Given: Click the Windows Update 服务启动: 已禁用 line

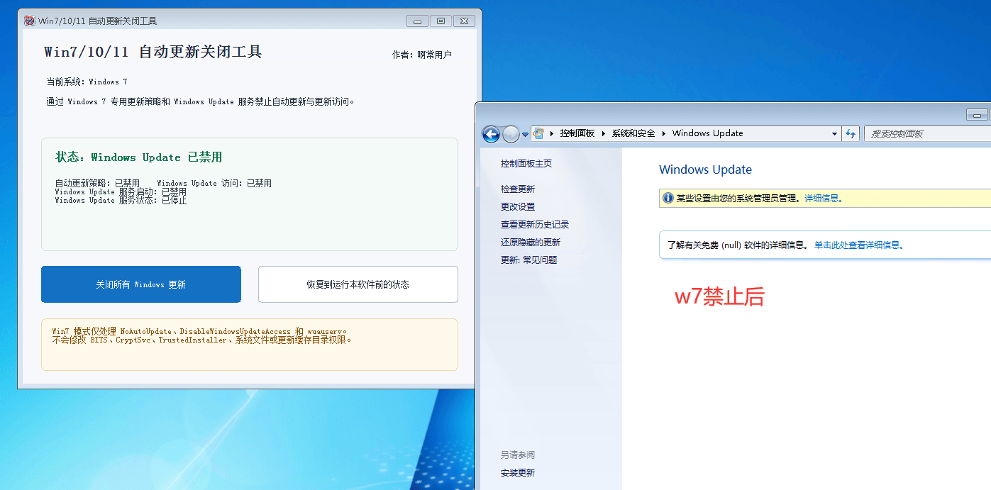Looking at the screenshot, I should 121,192.
